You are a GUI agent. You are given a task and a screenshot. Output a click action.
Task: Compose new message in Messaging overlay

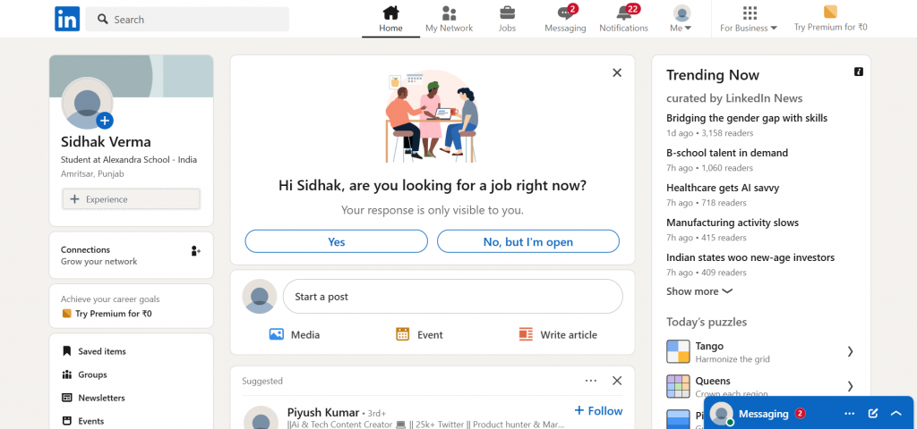[873, 414]
